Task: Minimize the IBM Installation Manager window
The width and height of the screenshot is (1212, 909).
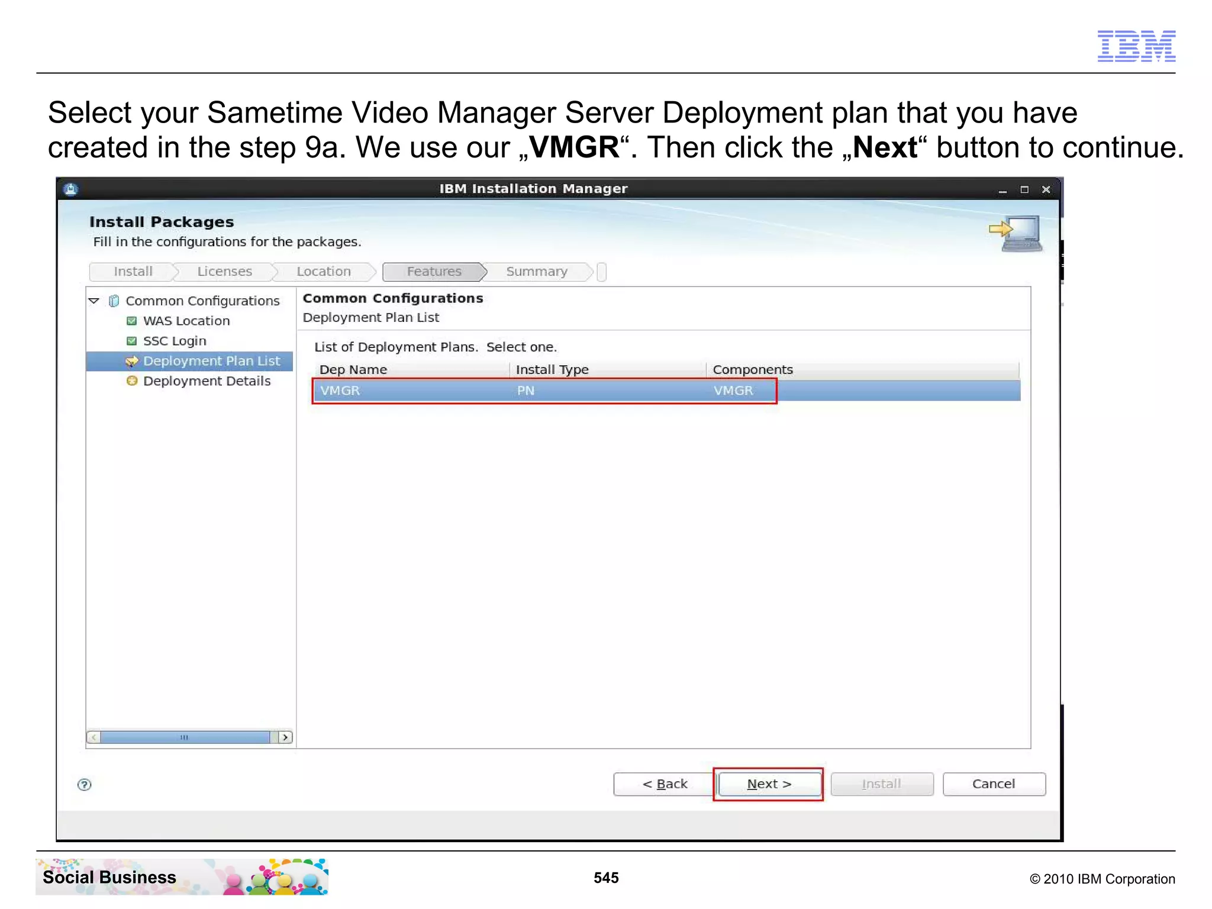Action: click(x=1003, y=190)
